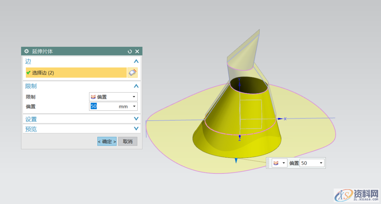Open the gear options in dialog title

coord(26,51)
